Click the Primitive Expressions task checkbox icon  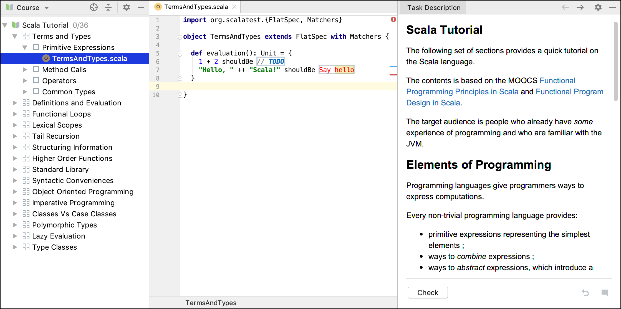coord(36,47)
